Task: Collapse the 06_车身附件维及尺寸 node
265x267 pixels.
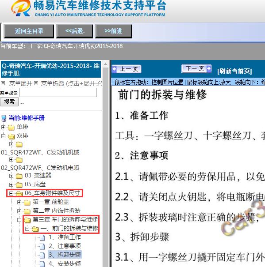Action: pos(11,193)
